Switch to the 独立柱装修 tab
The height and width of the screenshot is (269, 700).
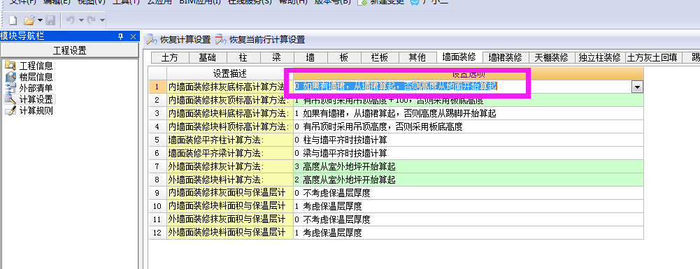[599, 57]
